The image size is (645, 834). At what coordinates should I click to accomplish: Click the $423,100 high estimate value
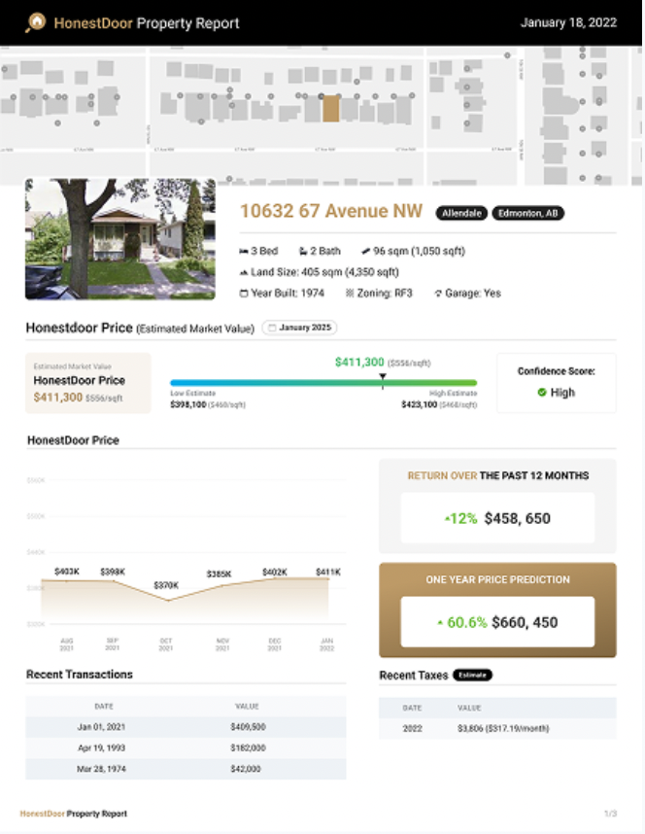pos(419,404)
